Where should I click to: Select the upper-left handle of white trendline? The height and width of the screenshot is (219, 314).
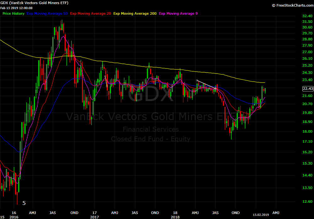(197, 81)
